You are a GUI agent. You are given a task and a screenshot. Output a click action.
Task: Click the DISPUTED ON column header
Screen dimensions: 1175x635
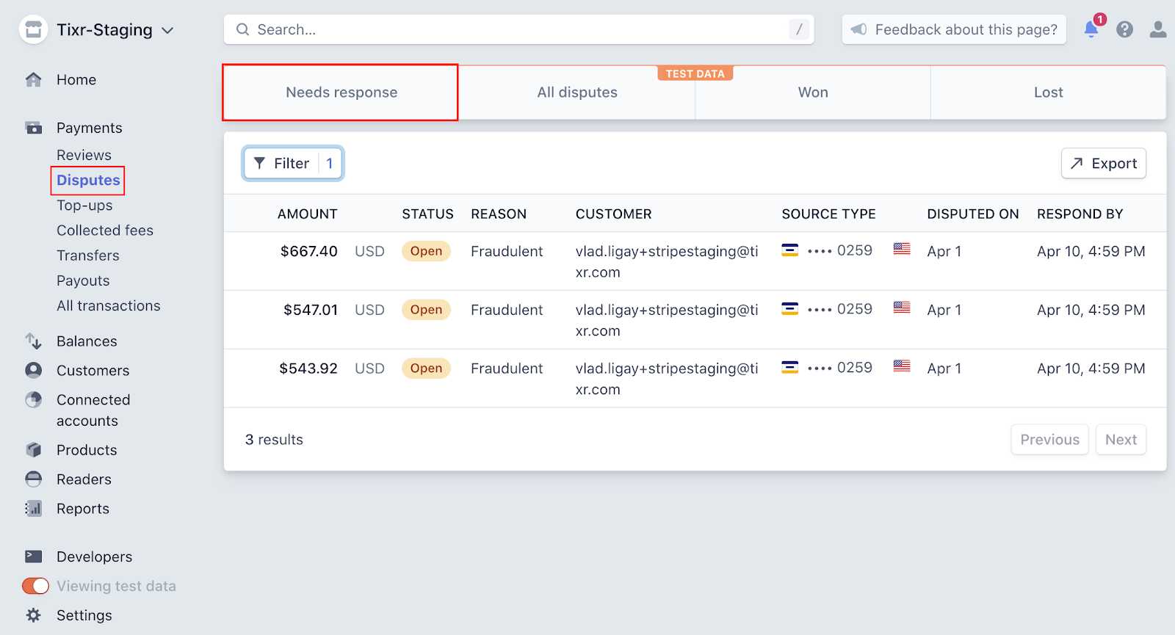pyautogui.click(x=973, y=214)
